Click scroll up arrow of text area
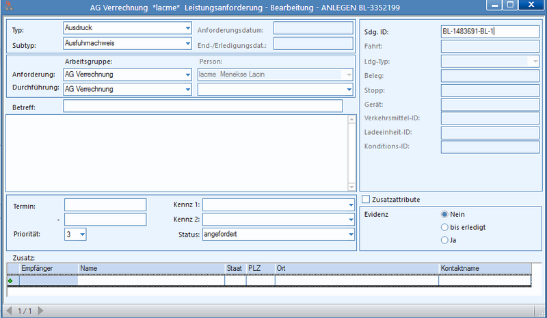Image resolution: width=547 pixels, height=318 pixels. click(x=351, y=120)
